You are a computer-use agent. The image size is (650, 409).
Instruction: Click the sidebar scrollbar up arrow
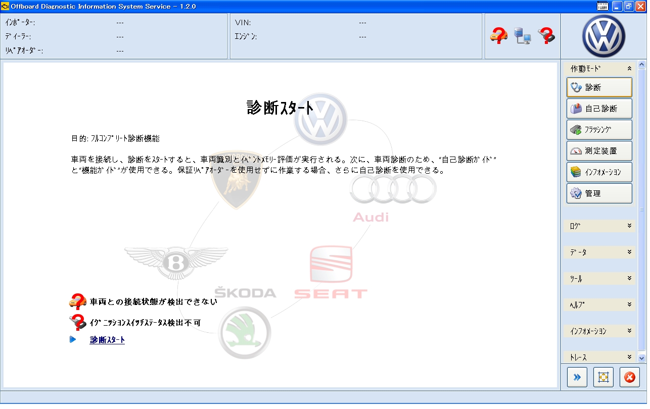coord(642,65)
